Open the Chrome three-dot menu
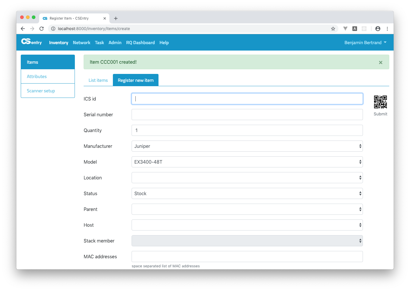This screenshot has height=291, width=410. click(387, 29)
